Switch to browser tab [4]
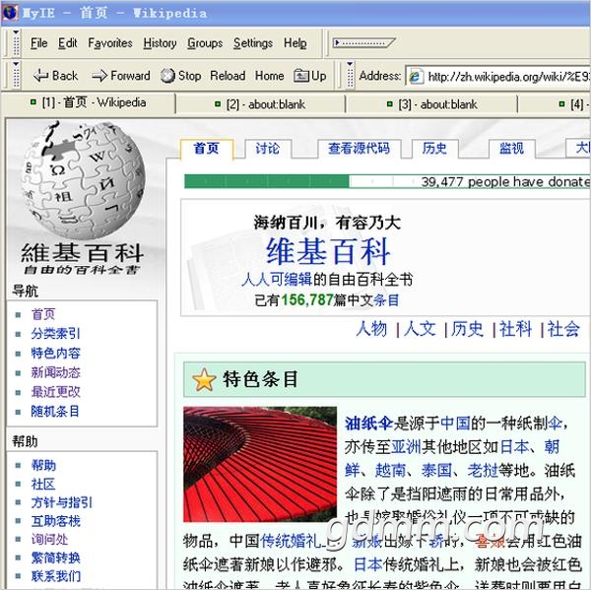591x590 pixels. tap(556, 104)
